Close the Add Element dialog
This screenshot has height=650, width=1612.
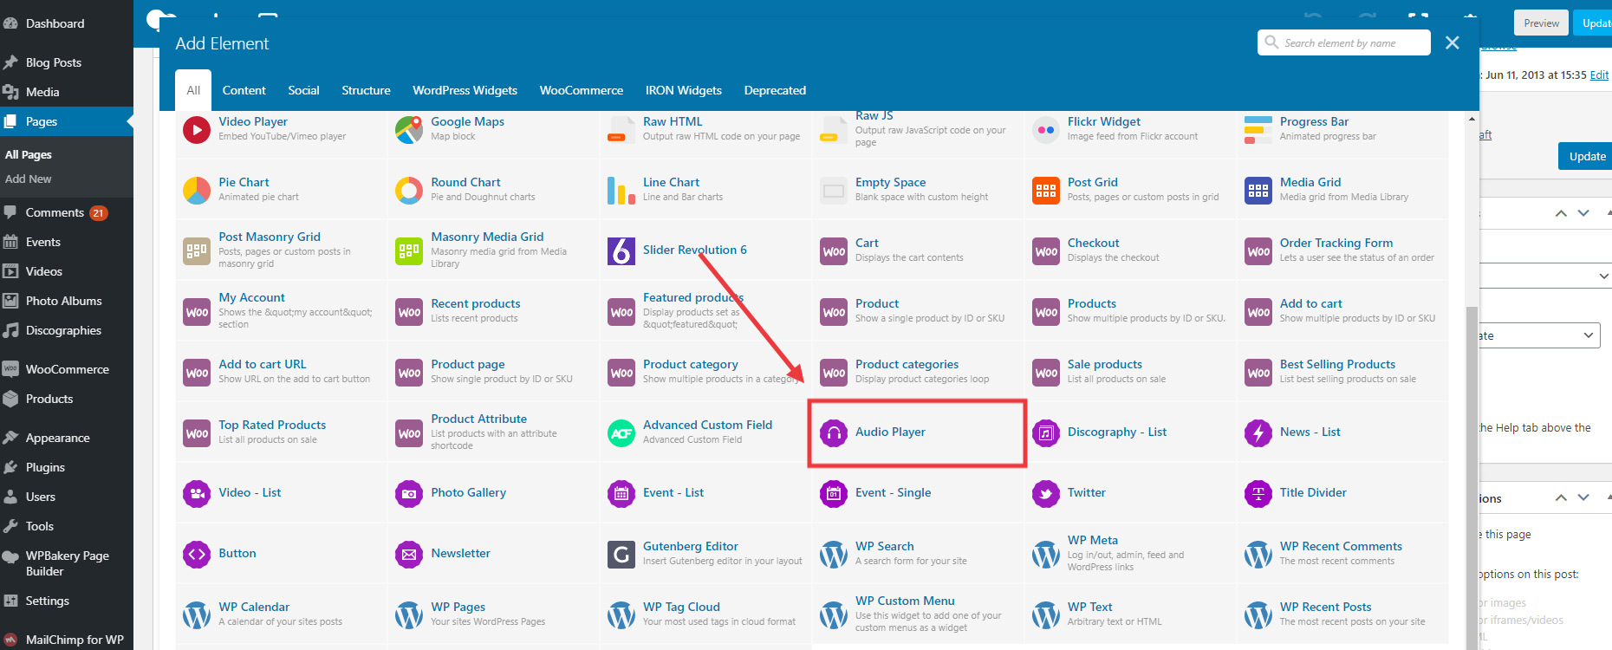coord(1453,42)
